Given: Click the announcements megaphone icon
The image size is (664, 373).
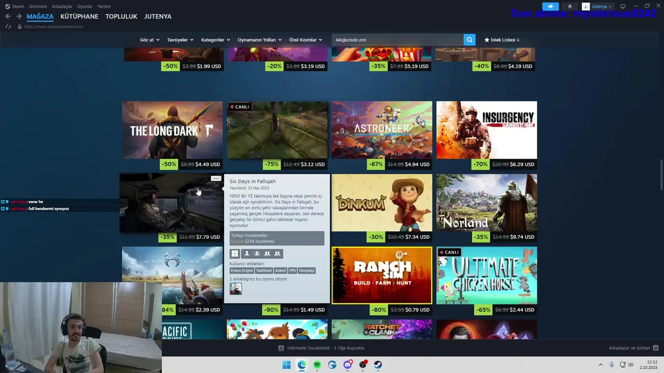Looking at the screenshot, I should tap(550, 7).
